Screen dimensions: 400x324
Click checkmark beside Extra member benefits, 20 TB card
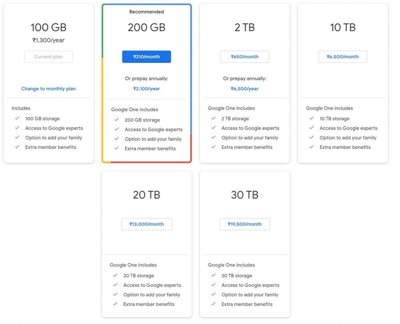pos(115,304)
